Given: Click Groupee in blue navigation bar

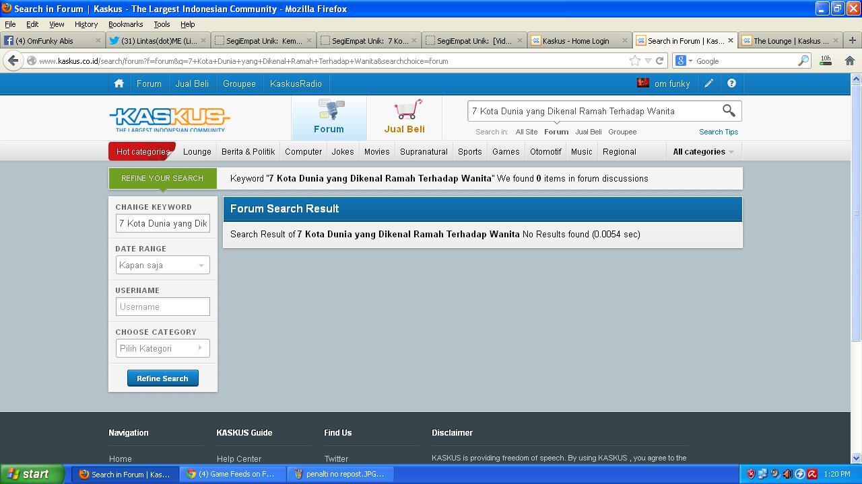Looking at the screenshot, I should pyautogui.click(x=239, y=83).
